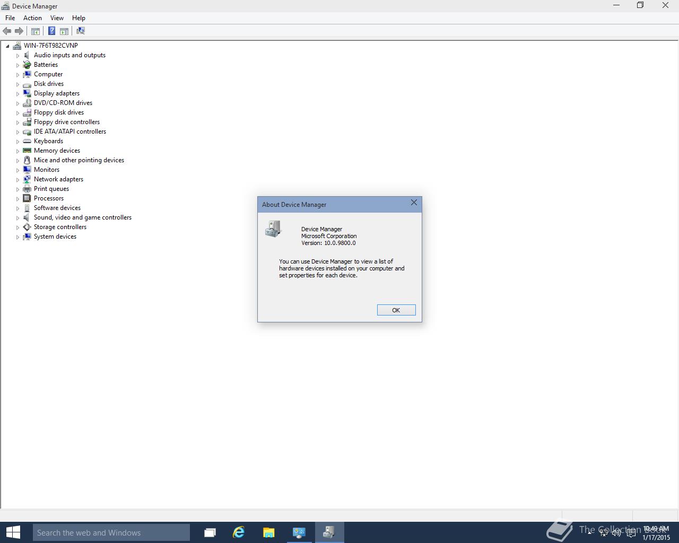Select the WIN-7F6T982CVNP computer root icon
The height and width of the screenshot is (543, 679).
(x=17, y=46)
